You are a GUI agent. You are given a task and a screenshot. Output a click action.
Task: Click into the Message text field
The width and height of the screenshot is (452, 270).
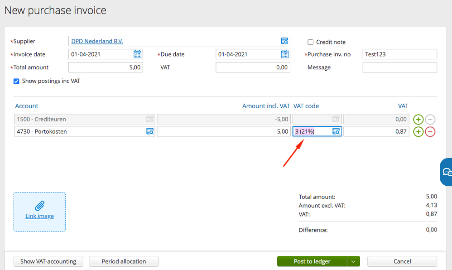click(x=399, y=67)
